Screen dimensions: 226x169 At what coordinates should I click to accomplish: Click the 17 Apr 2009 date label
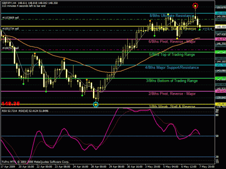coord(8,167)
